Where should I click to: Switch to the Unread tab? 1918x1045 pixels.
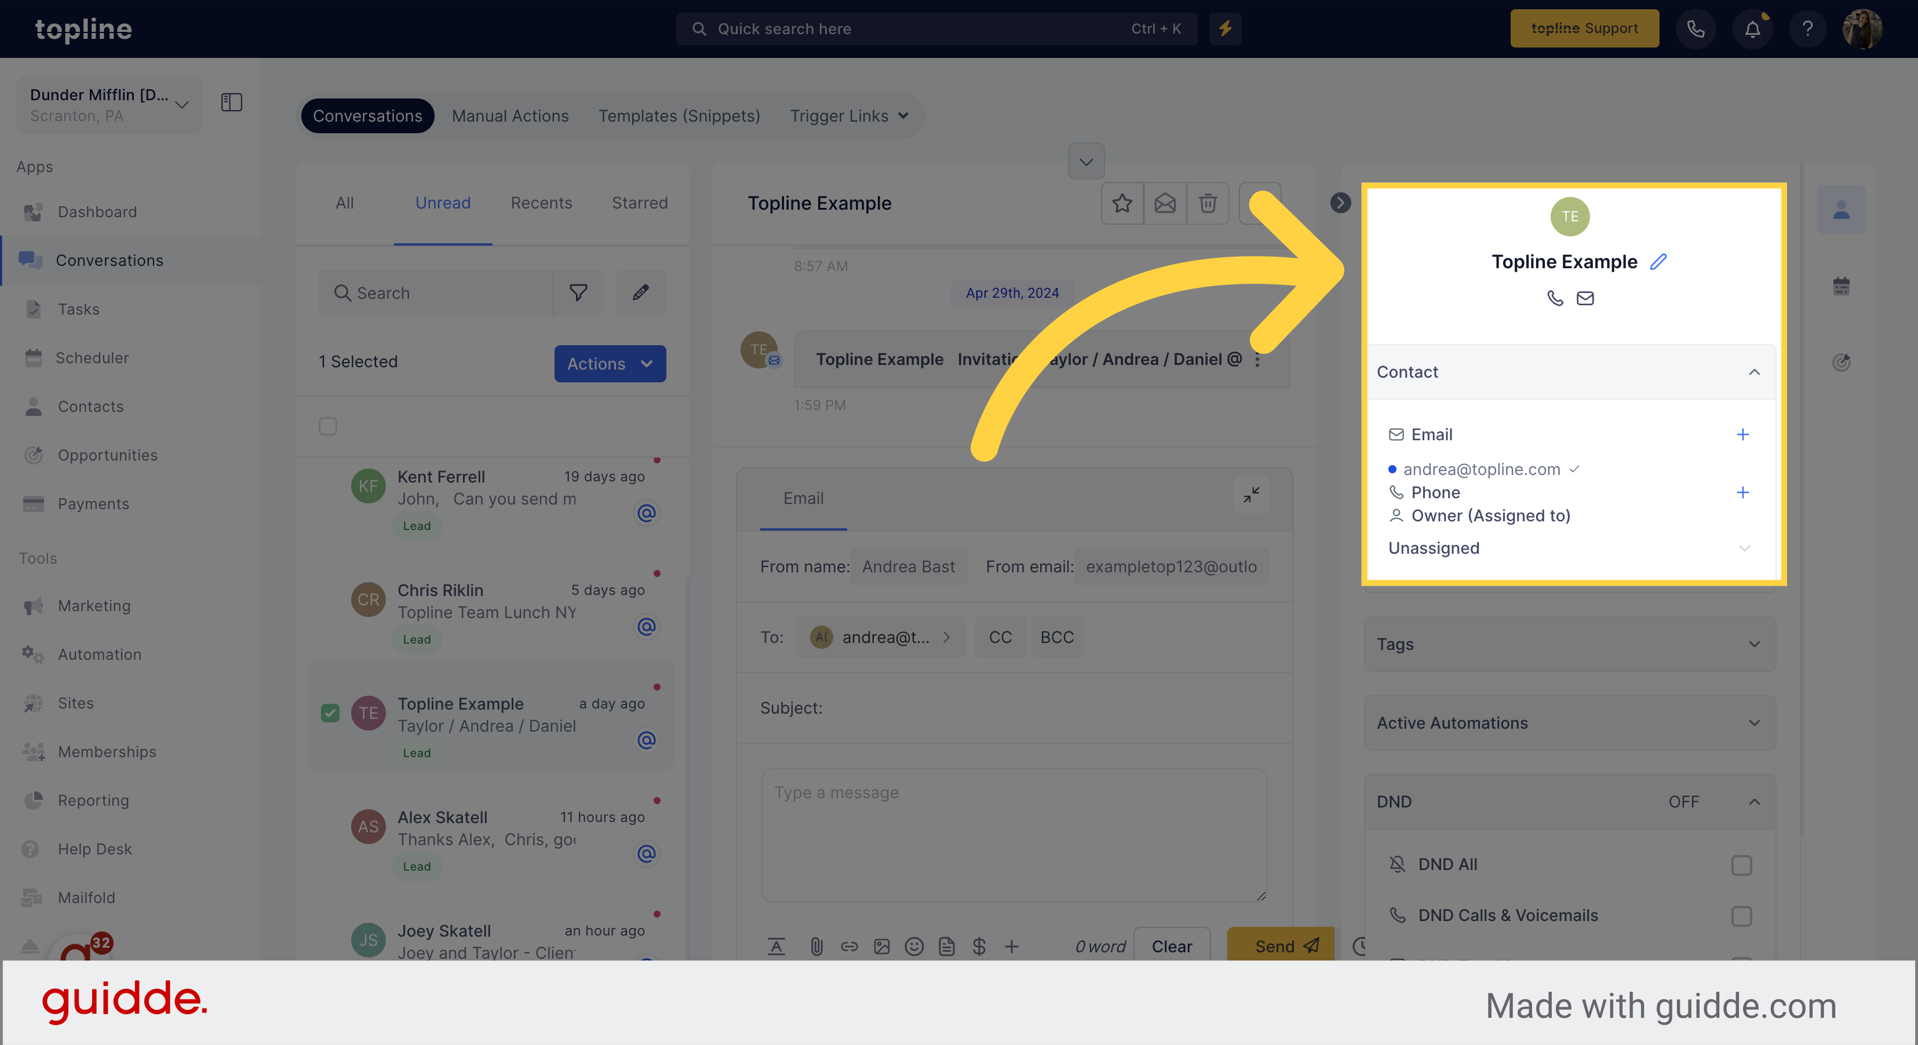pyautogui.click(x=443, y=202)
